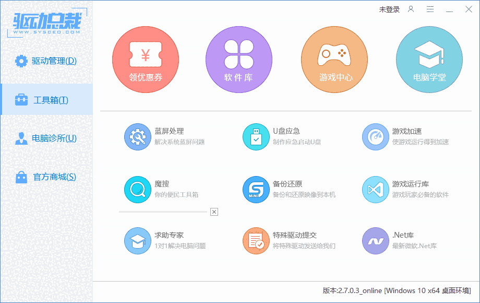The width and height of the screenshot is (480, 303).
Task: Open the 游戏运行库 game runtime library
Action: [375, 189]
